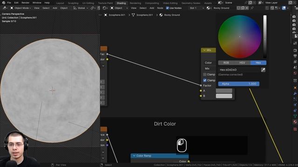Open the 3D viewport editor type selector
The height and width of the screenshot is (167, 298).
5,8
